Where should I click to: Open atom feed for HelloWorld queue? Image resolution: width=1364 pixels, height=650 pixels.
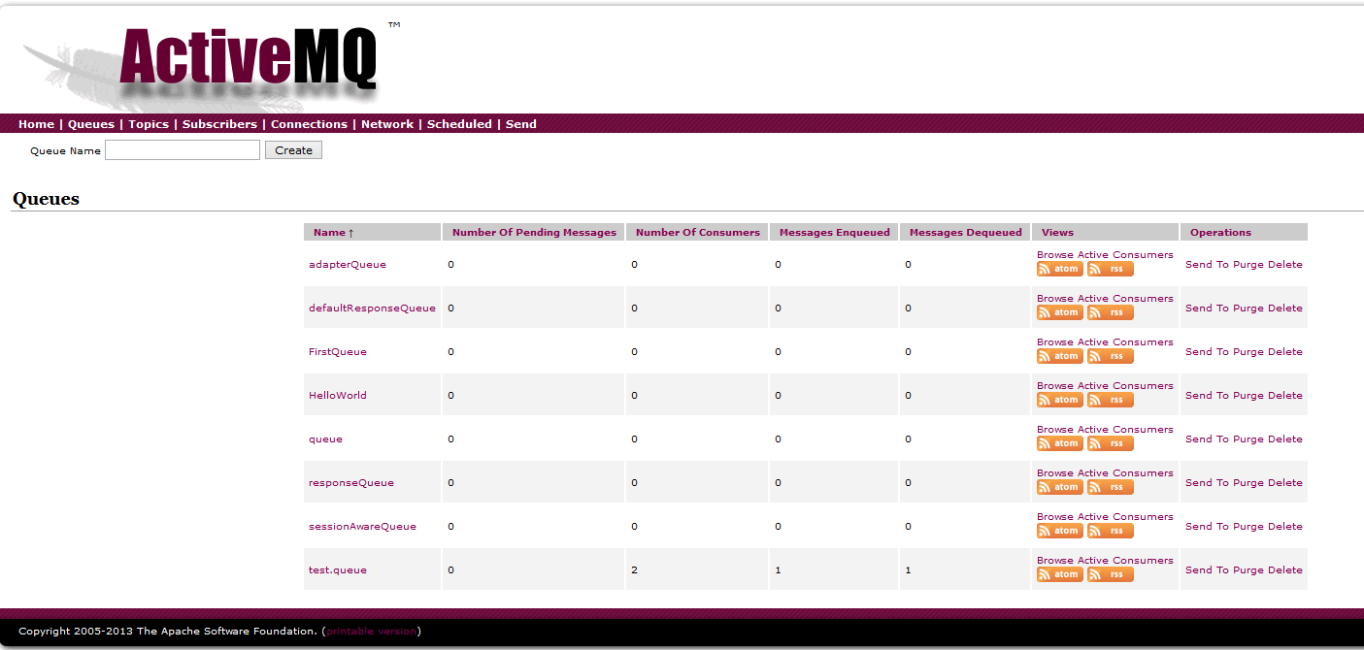click(x=1059, y=400)
